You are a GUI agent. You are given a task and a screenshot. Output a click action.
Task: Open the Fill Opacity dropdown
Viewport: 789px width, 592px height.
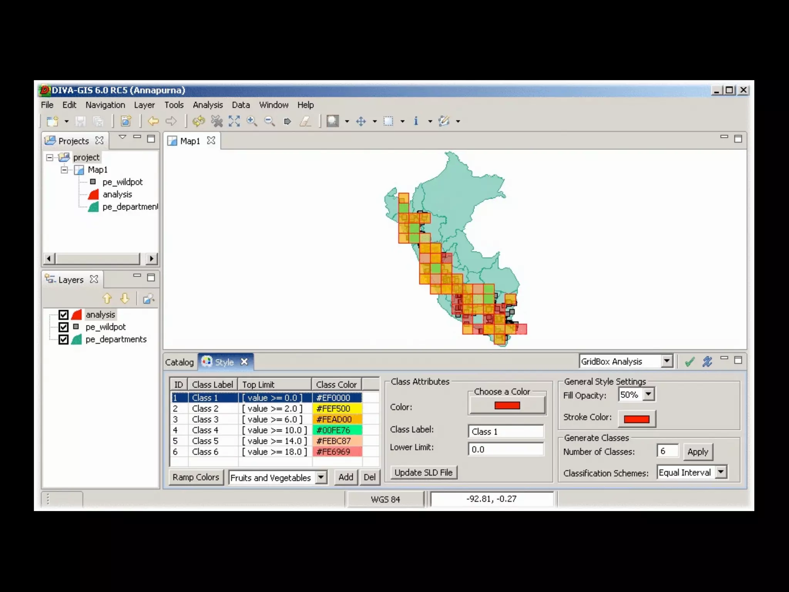pos(649,394)
